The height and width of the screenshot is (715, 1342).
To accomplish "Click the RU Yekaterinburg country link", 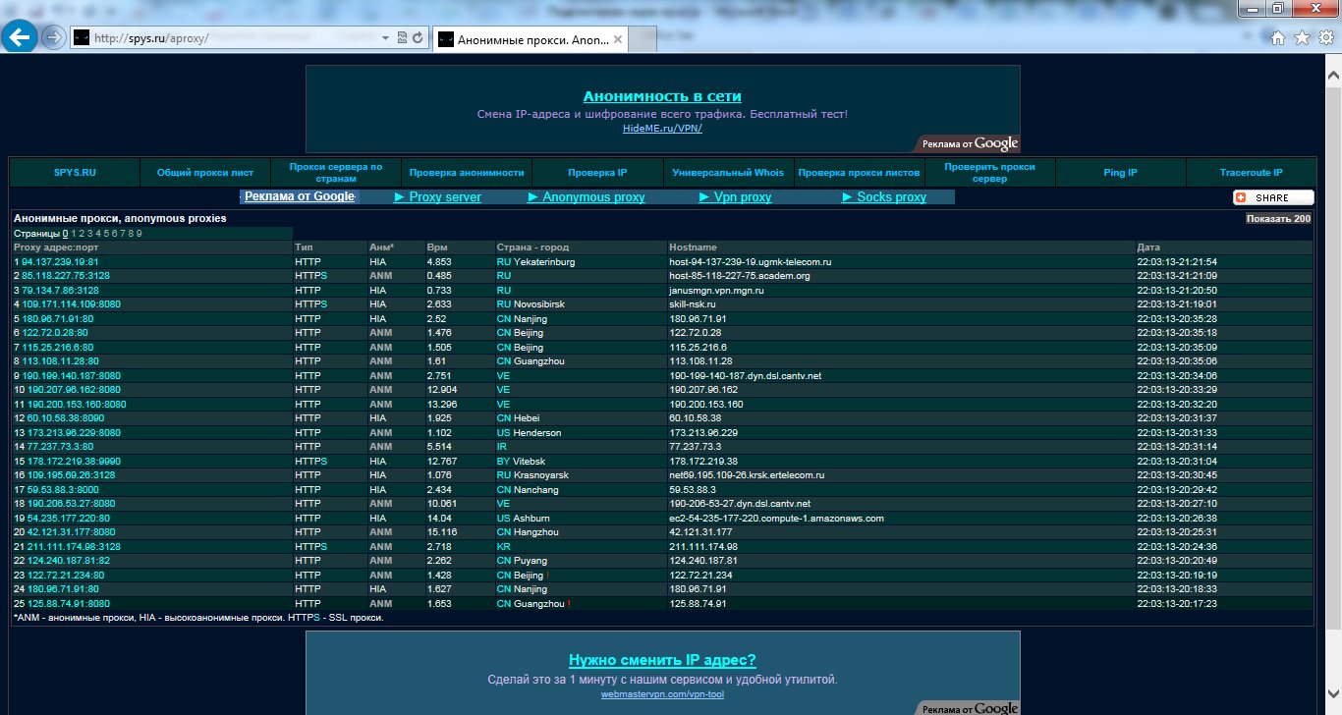I will point(536,262).
